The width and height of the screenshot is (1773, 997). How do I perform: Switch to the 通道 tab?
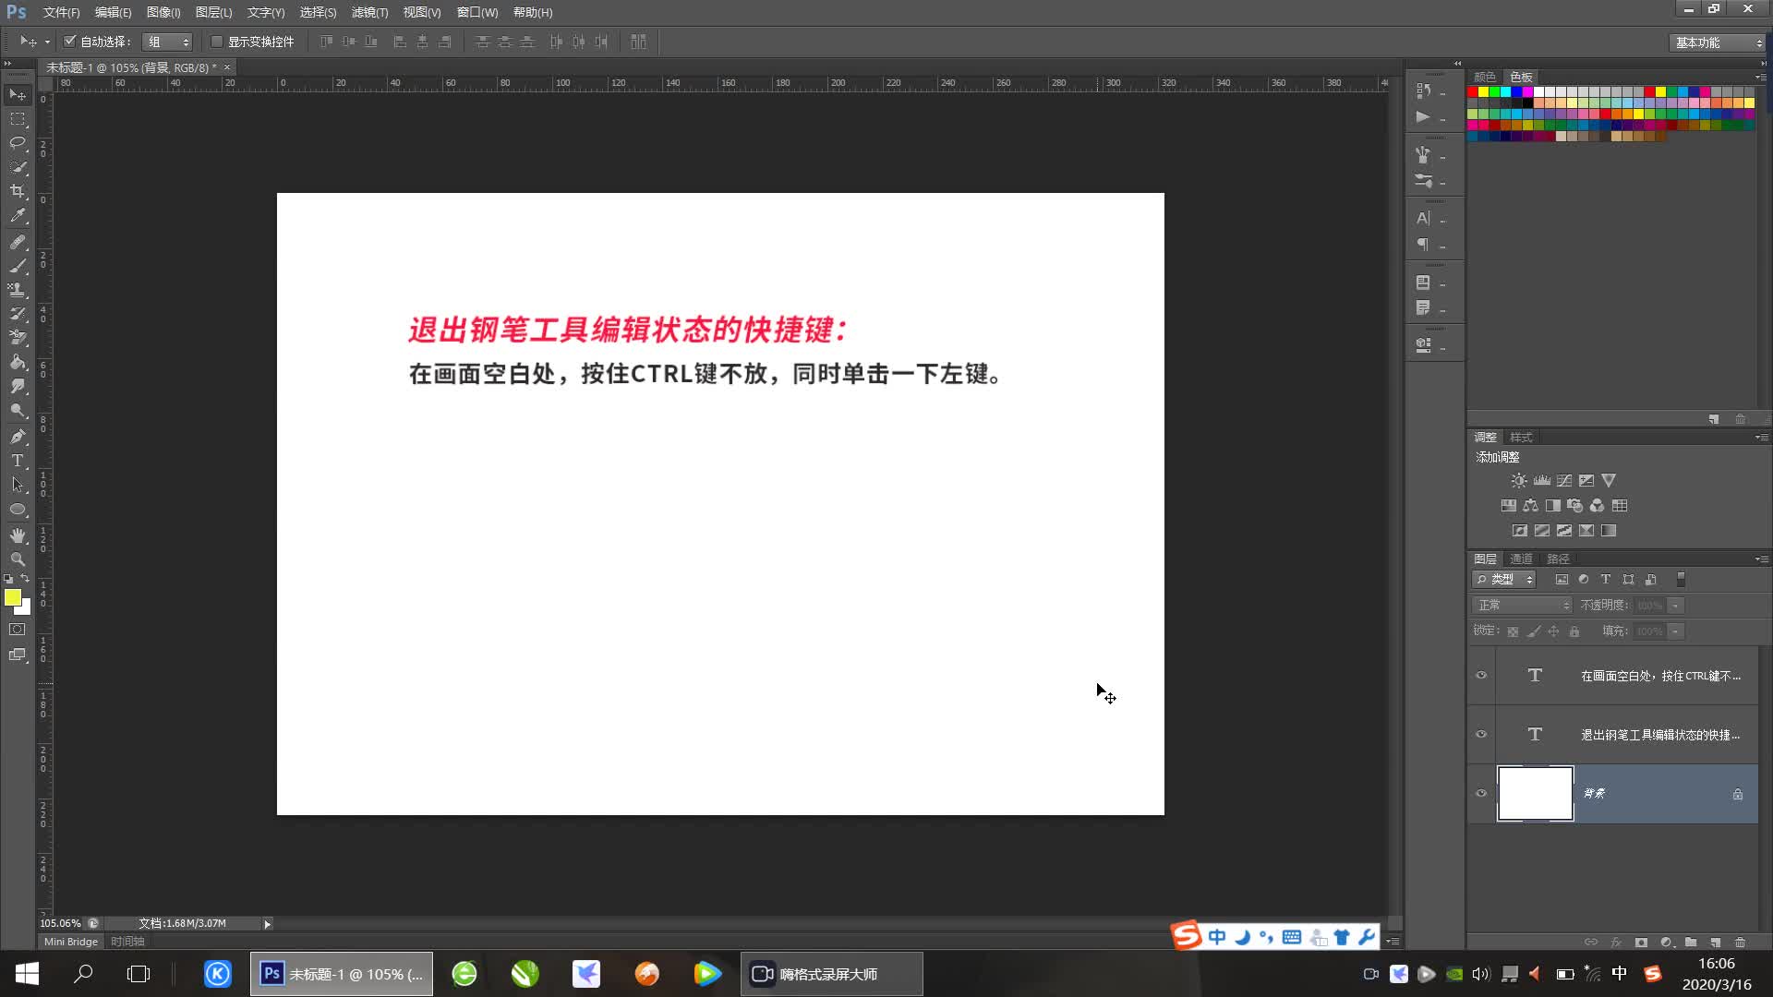(1520, 559)
